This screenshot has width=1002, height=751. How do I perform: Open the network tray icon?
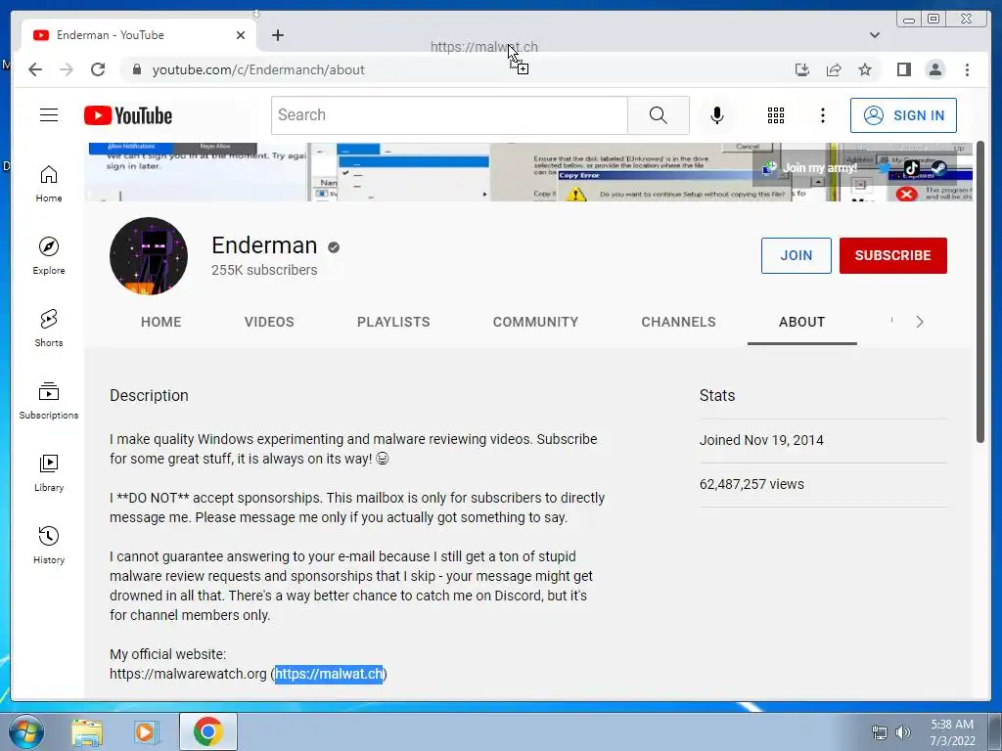pyautogui.click(x=880, y=732)
